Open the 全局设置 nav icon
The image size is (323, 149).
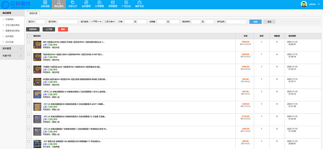point(45,4)
